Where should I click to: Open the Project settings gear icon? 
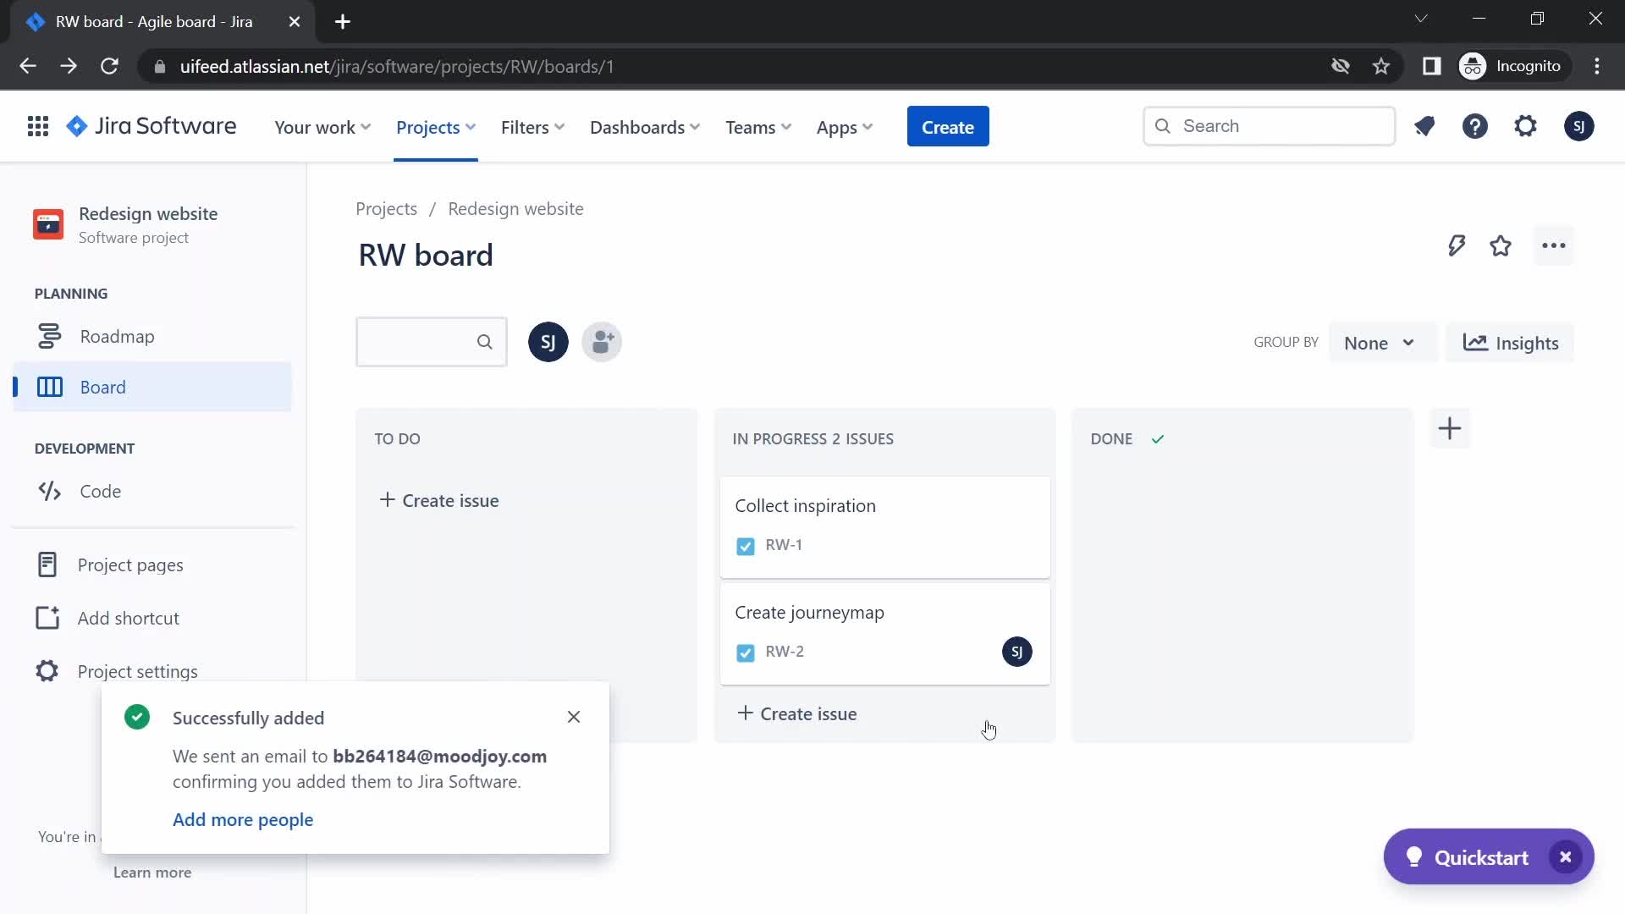coord(46,671)
